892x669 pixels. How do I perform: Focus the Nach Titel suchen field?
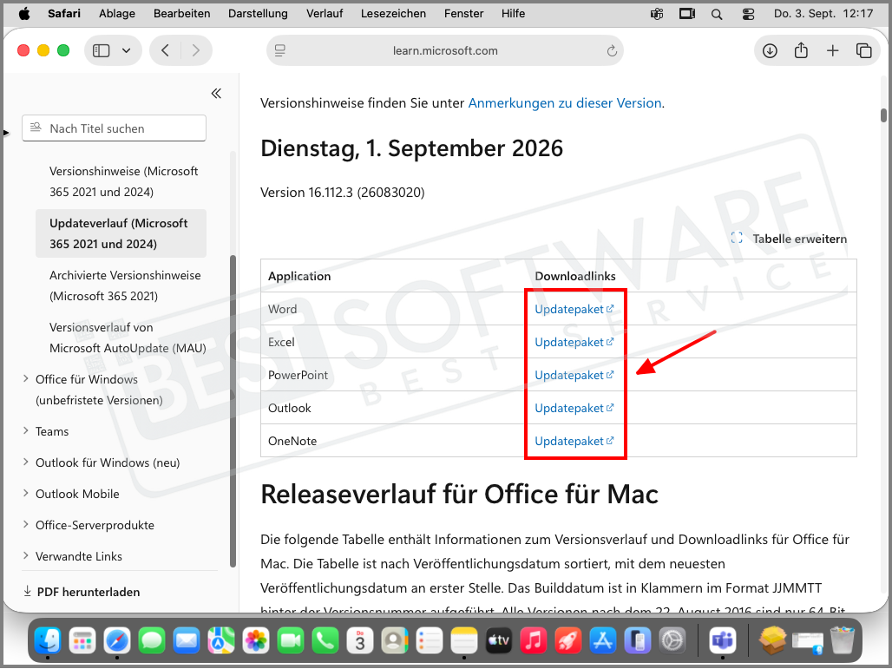tap(114, 128)
